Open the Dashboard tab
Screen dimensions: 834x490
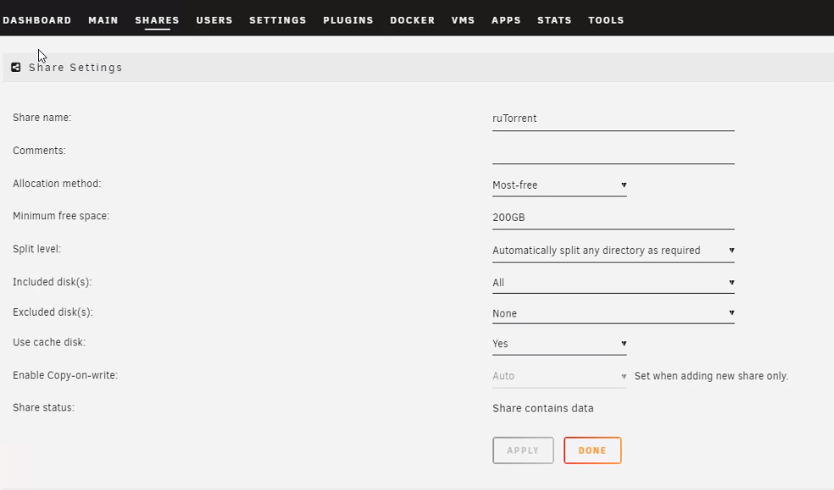pos(37,20)
